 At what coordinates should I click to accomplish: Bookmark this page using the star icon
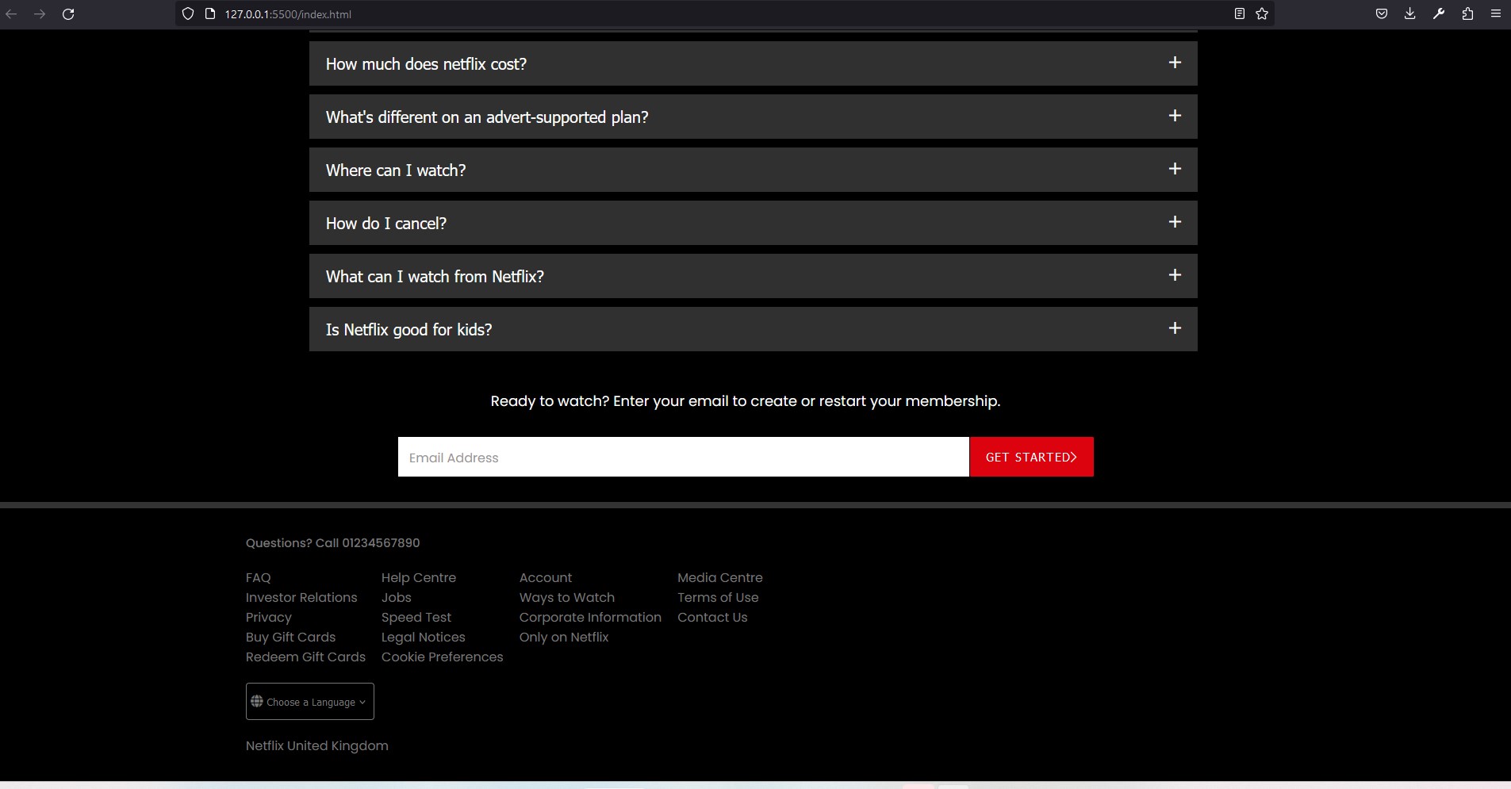(x=1261, y=13)
